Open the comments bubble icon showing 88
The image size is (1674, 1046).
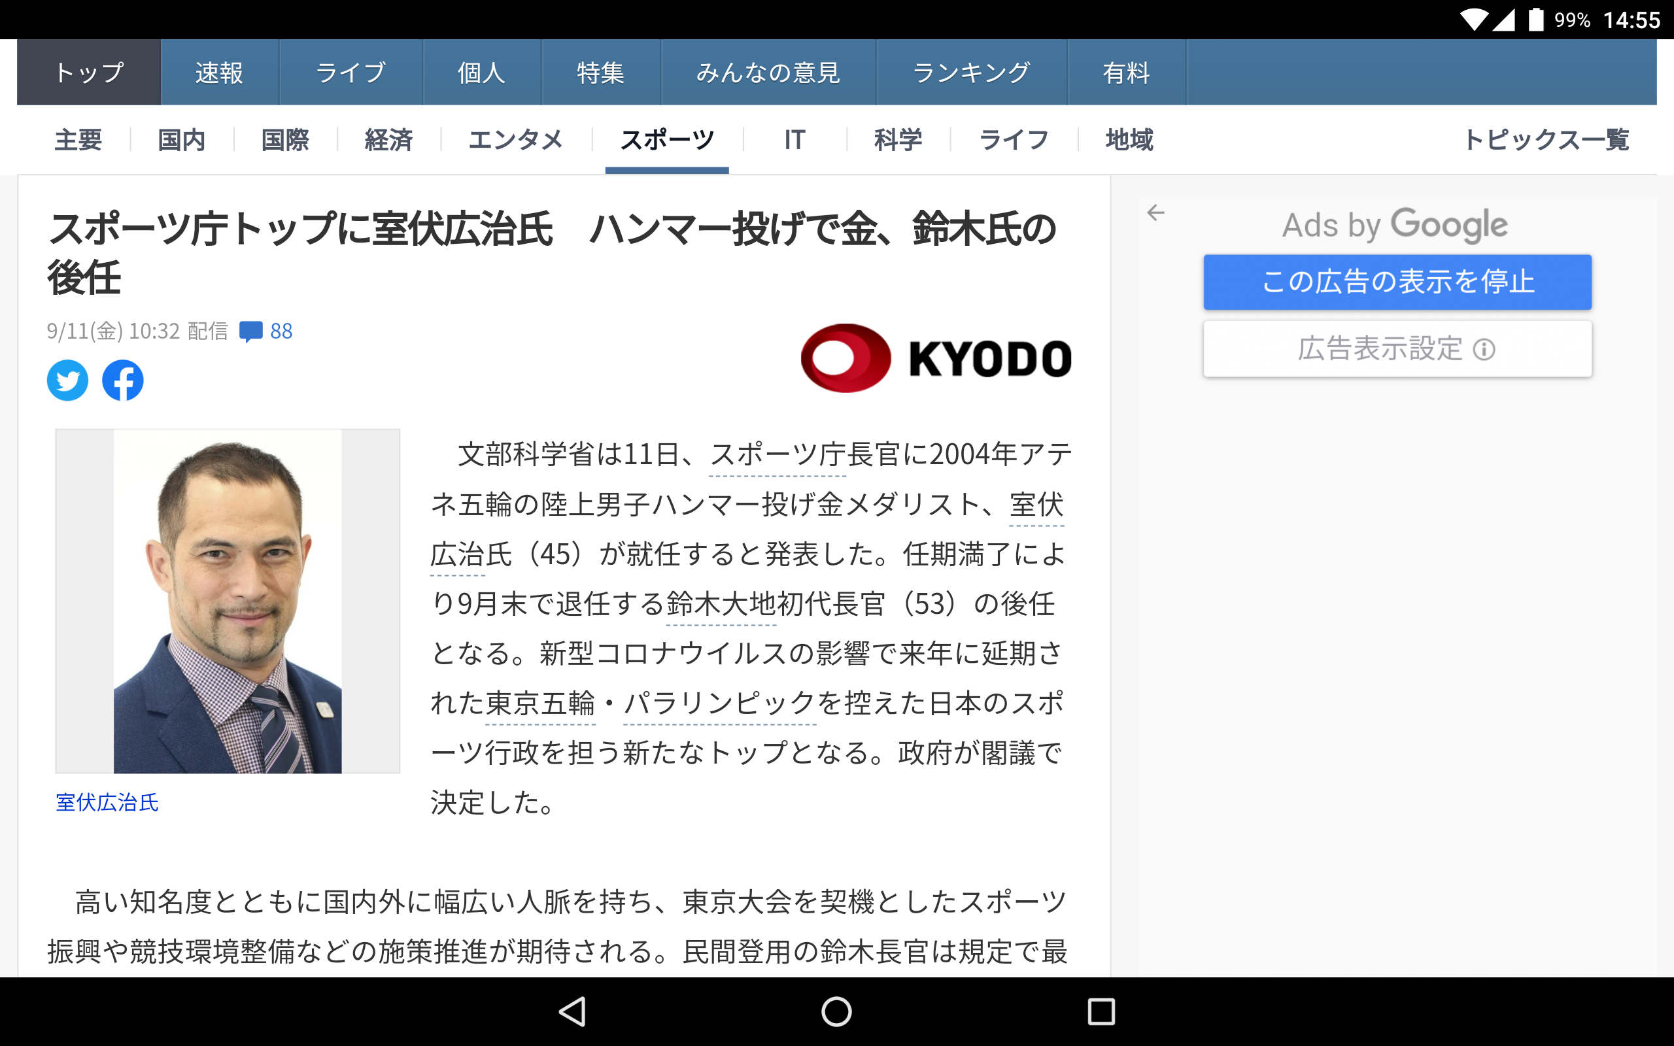coord(250,331)
